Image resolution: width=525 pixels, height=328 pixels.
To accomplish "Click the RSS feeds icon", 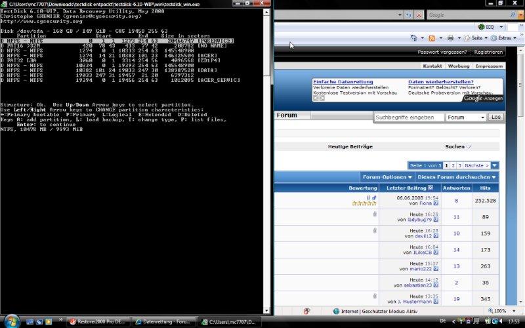I will tap(432, 38).
